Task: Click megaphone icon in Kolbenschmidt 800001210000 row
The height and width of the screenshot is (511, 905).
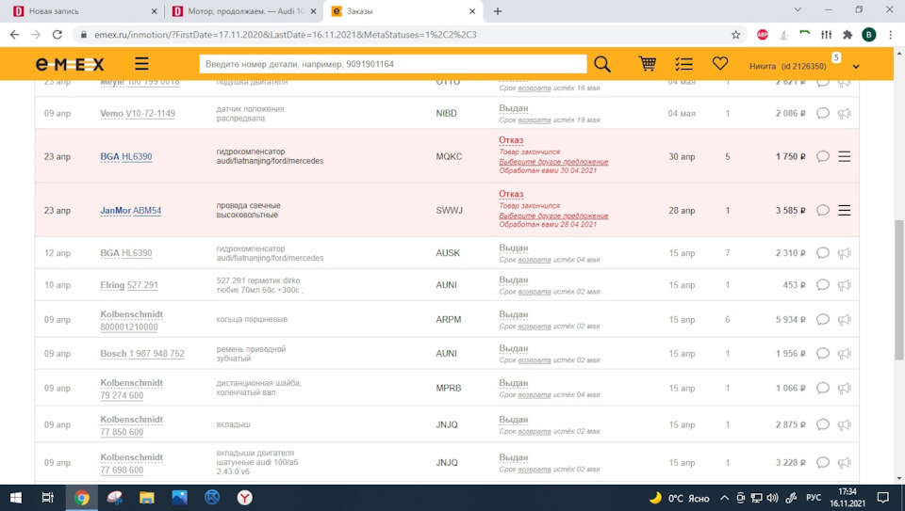Action: (845, 320)
